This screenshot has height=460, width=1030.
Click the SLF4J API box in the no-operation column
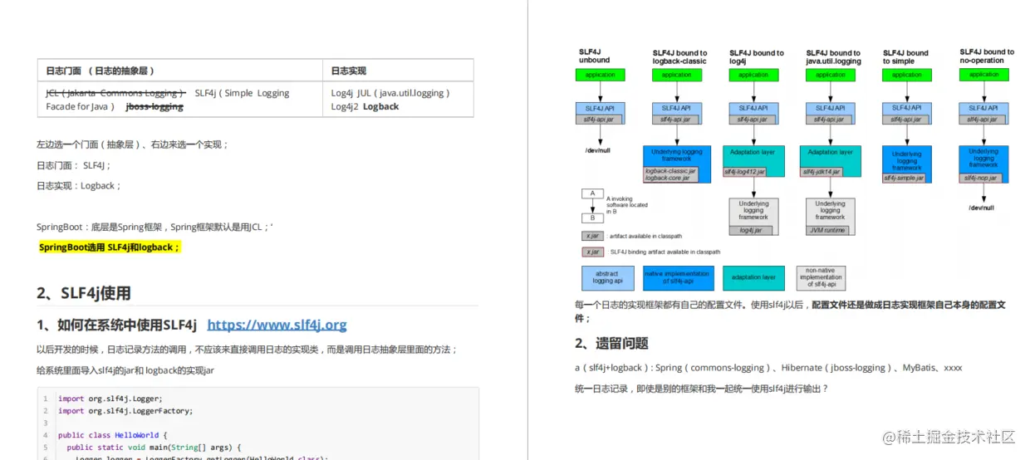(983, 114)
